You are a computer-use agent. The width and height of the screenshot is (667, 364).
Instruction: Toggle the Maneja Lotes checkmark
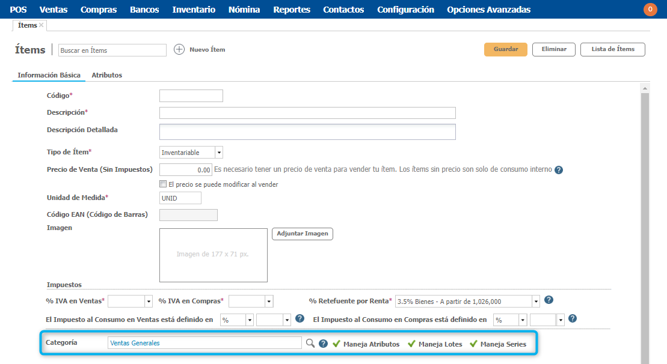(x=411, y=344)
